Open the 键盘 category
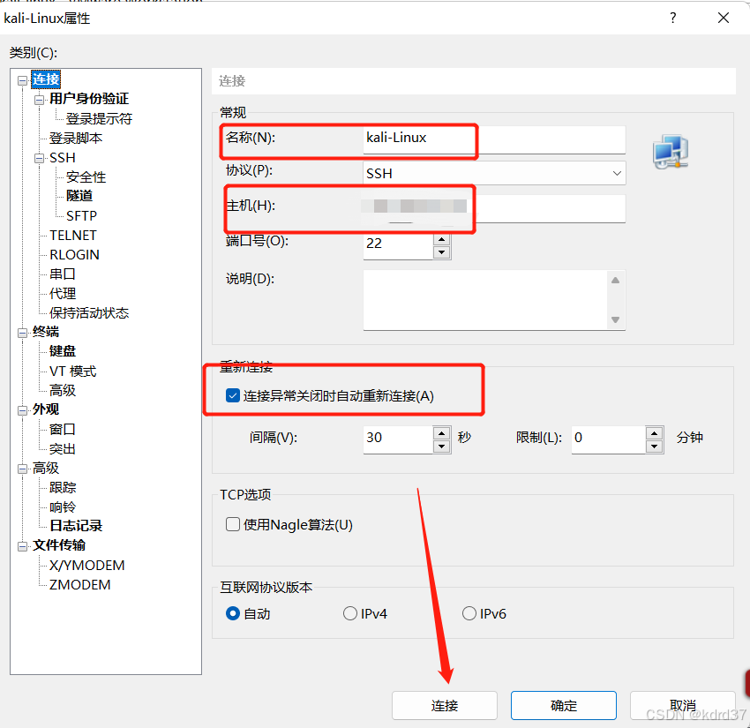 62,351
